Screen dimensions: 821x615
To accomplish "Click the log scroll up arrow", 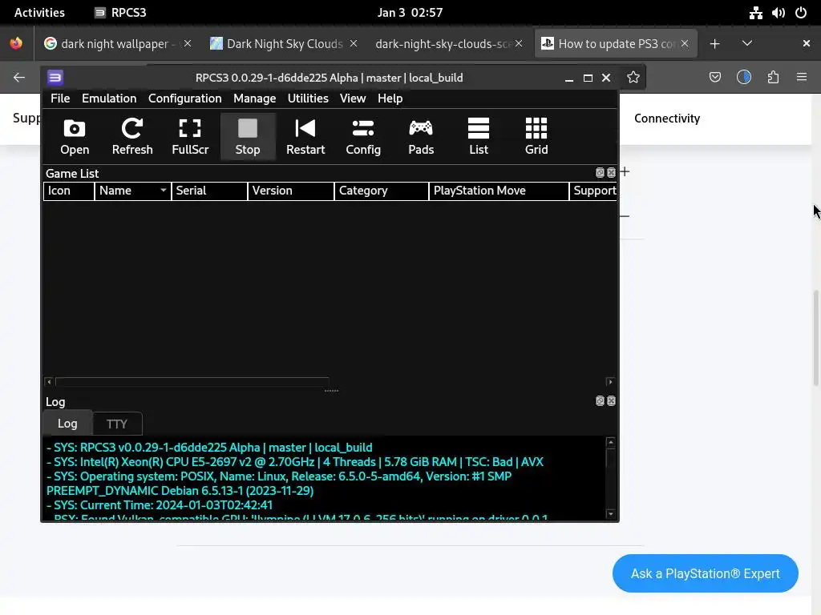I will coord(610,442).
